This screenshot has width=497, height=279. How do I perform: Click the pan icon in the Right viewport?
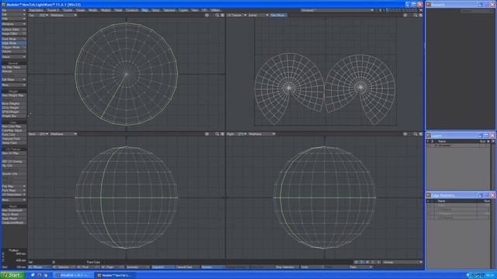click(x=405, y=134)
